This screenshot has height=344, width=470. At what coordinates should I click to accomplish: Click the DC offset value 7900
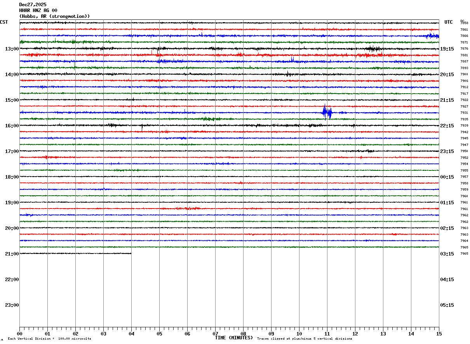tap(464, 75)
